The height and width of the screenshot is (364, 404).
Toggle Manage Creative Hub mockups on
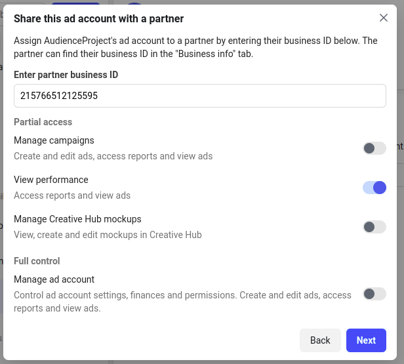[x=374, y=227]
